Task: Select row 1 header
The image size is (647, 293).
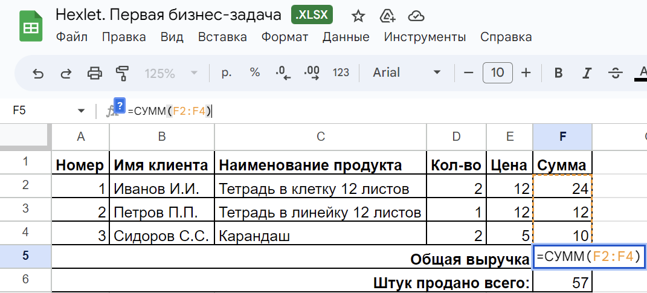Action: [25, 162]
